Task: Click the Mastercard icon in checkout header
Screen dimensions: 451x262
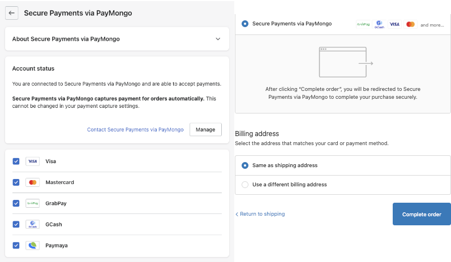Action: coord(410,24)
